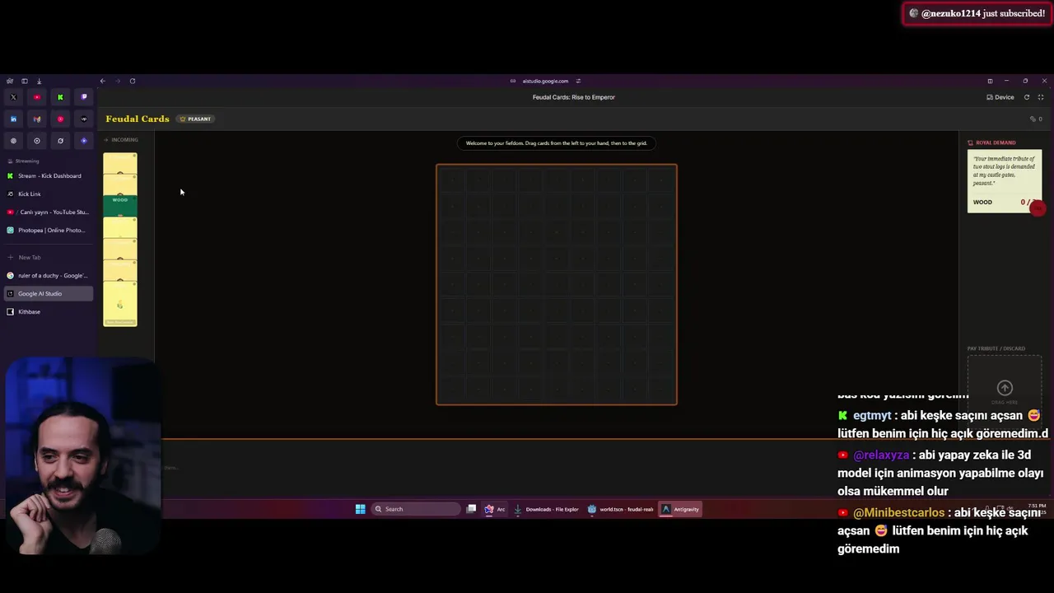Viewport: 1054px width, 593px height.
Task: Click the PAY TRIBUTE / DISCARD label
Action: click(x=996, y=348)
